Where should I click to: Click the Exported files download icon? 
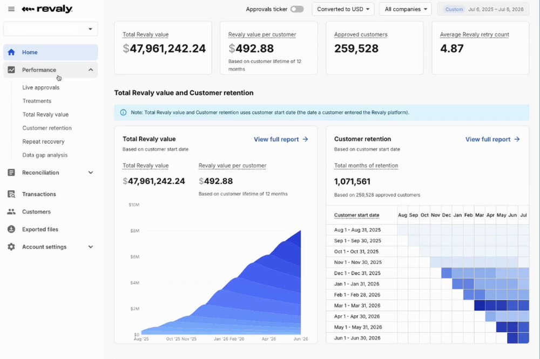(x=11, y=230)
